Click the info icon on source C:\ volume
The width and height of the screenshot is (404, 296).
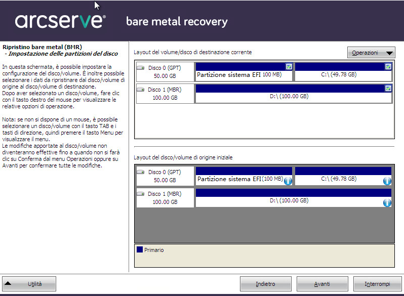coord(387,181)
